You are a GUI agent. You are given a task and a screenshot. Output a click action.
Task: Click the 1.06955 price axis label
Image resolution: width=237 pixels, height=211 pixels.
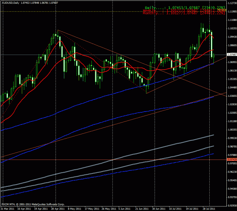[232, 62]
